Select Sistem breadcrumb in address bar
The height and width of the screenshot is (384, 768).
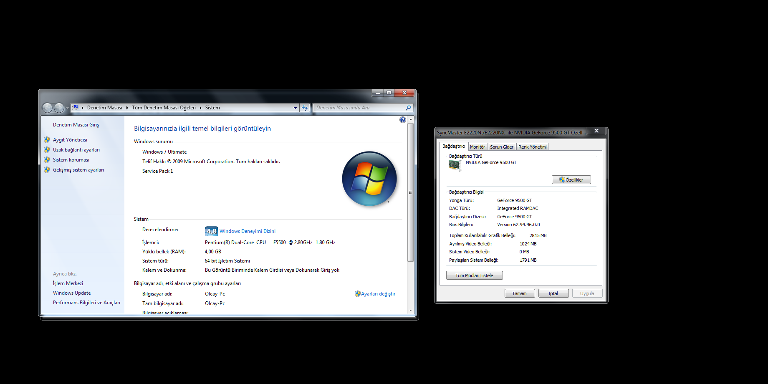212,108
